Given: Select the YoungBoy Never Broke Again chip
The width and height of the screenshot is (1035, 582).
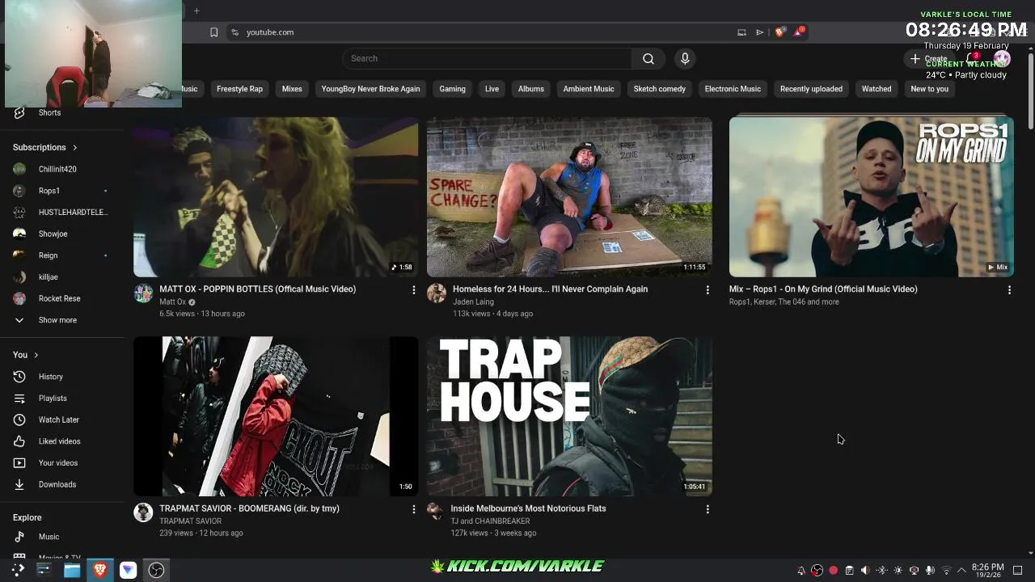Looking at the screenshot, I should point(370,89).
